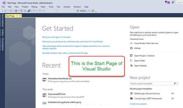Click the GitHub checkout icon
The image size is (183, 108).
(x=131, y=48)
